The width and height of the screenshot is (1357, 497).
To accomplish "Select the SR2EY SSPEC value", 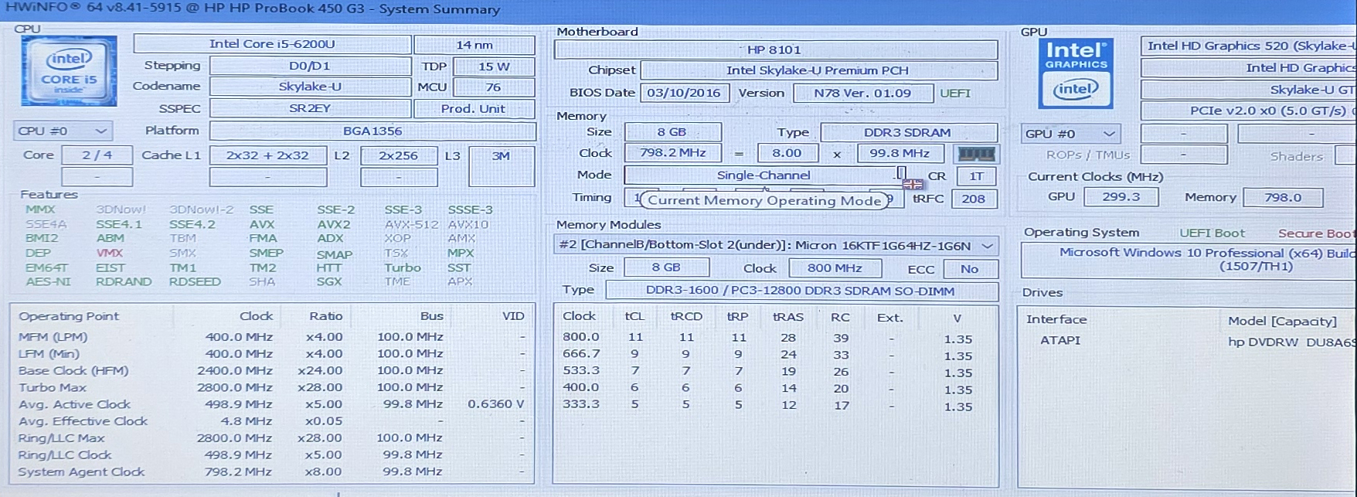I will (x=310, y=108).
